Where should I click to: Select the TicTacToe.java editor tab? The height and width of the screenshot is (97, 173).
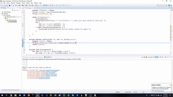click(28, 8)
